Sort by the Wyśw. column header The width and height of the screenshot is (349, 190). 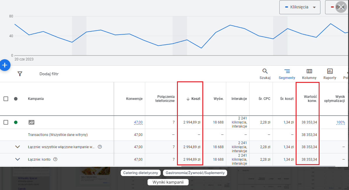[x=219, y=99]
